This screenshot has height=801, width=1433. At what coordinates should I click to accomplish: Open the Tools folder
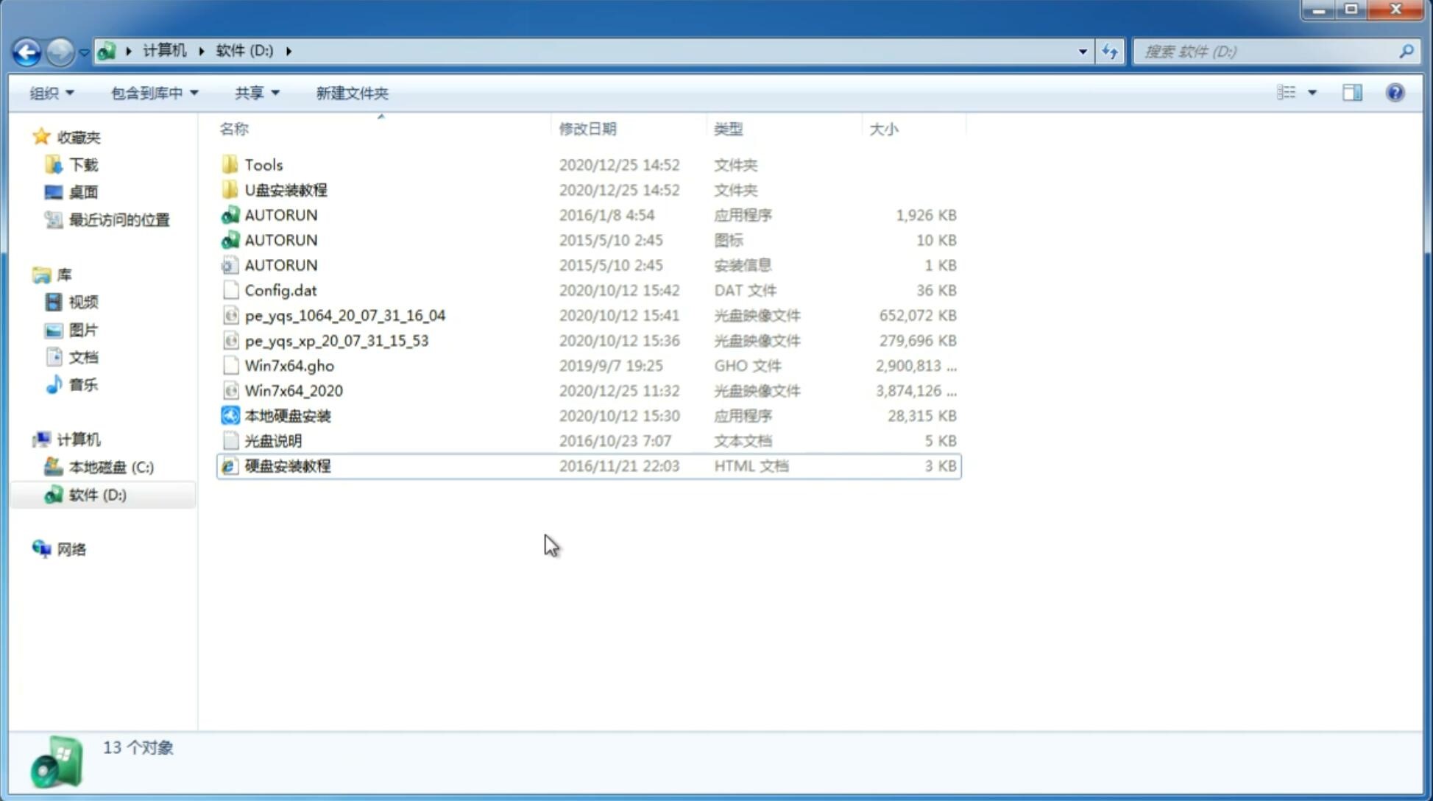click(x=263, y=164)
